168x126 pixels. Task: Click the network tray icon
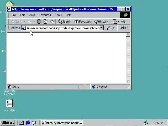146,123
